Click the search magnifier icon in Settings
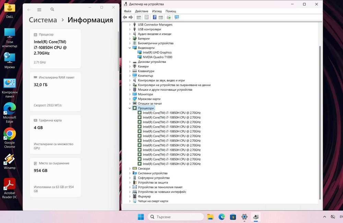 (52, 9)
